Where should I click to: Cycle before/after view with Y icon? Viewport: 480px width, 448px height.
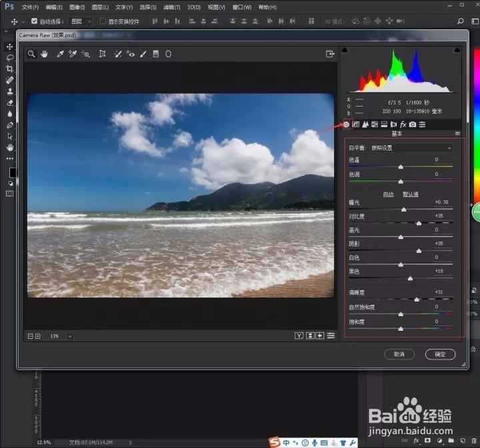pos(299,336)
